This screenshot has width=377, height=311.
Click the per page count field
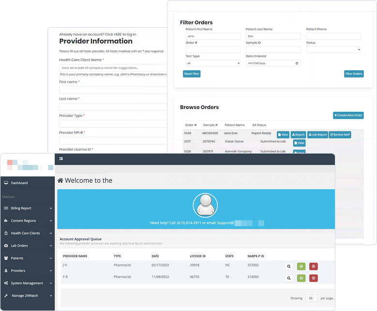(x=311, y=298)
